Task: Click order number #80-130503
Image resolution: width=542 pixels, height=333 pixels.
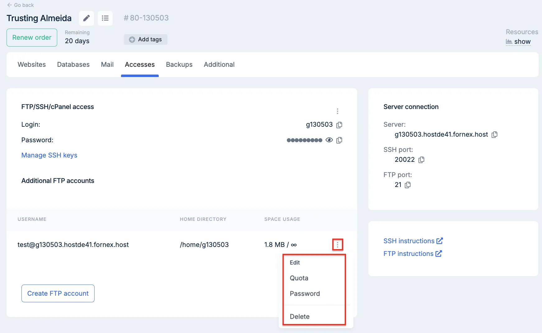Action: pos(146,18)
